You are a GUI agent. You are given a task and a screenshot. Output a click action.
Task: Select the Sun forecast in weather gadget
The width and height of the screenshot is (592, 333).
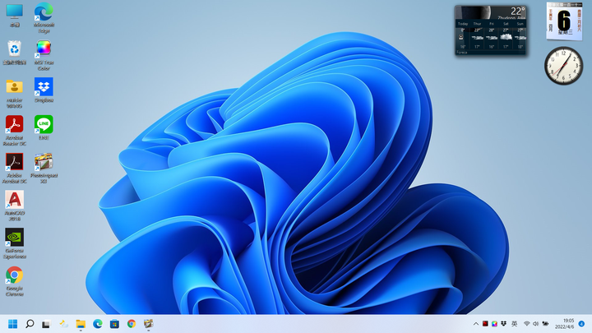coord(520,35)
